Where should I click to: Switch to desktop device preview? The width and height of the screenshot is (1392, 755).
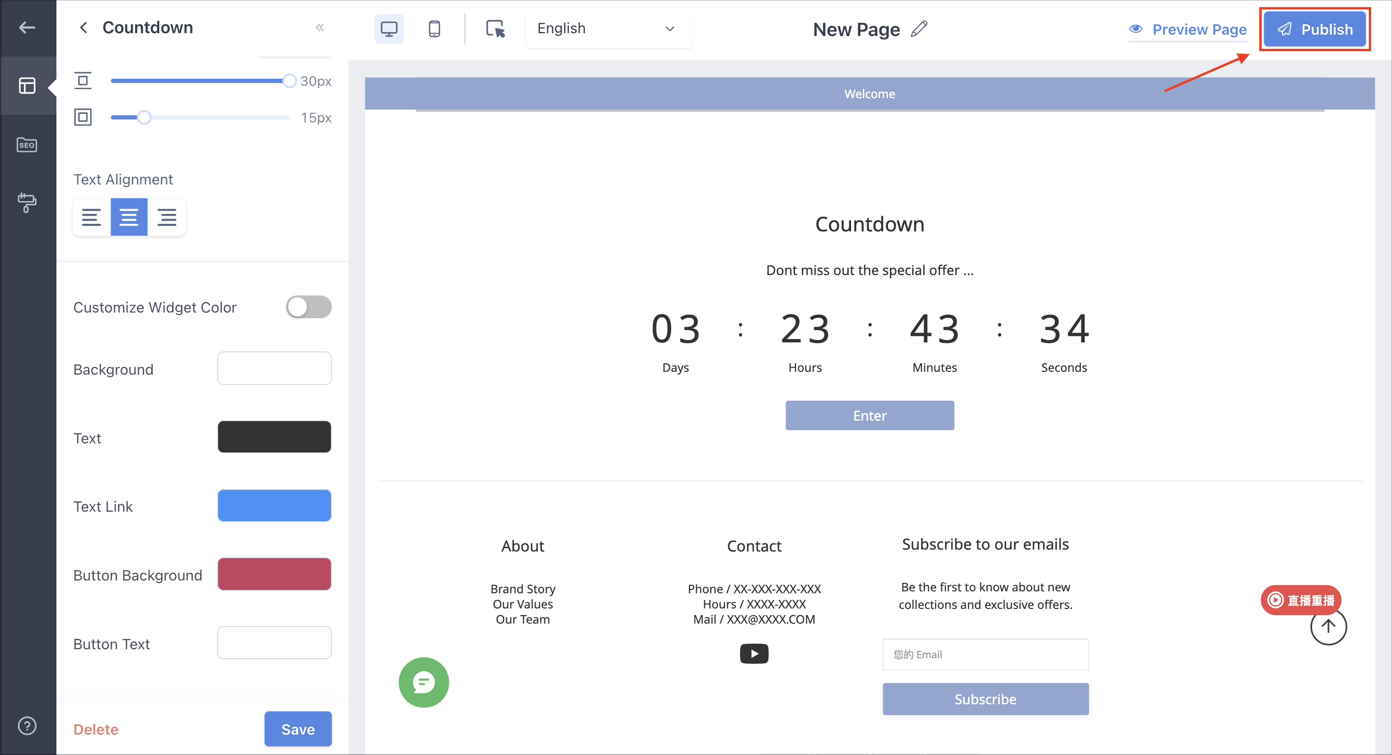[x=388, y=28]
